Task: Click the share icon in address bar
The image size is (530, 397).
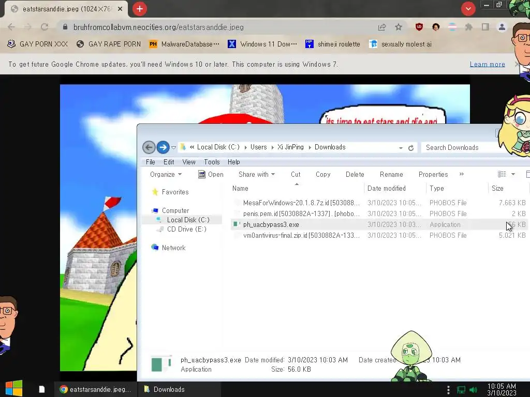Action: [382, 27]
